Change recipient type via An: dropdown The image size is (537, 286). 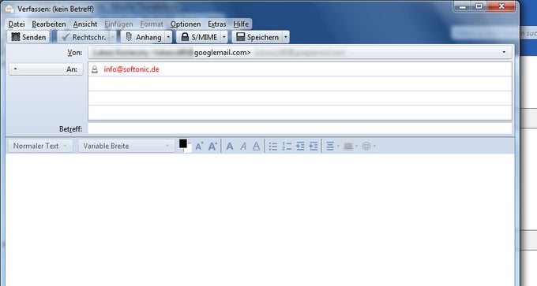pos(46,69)
